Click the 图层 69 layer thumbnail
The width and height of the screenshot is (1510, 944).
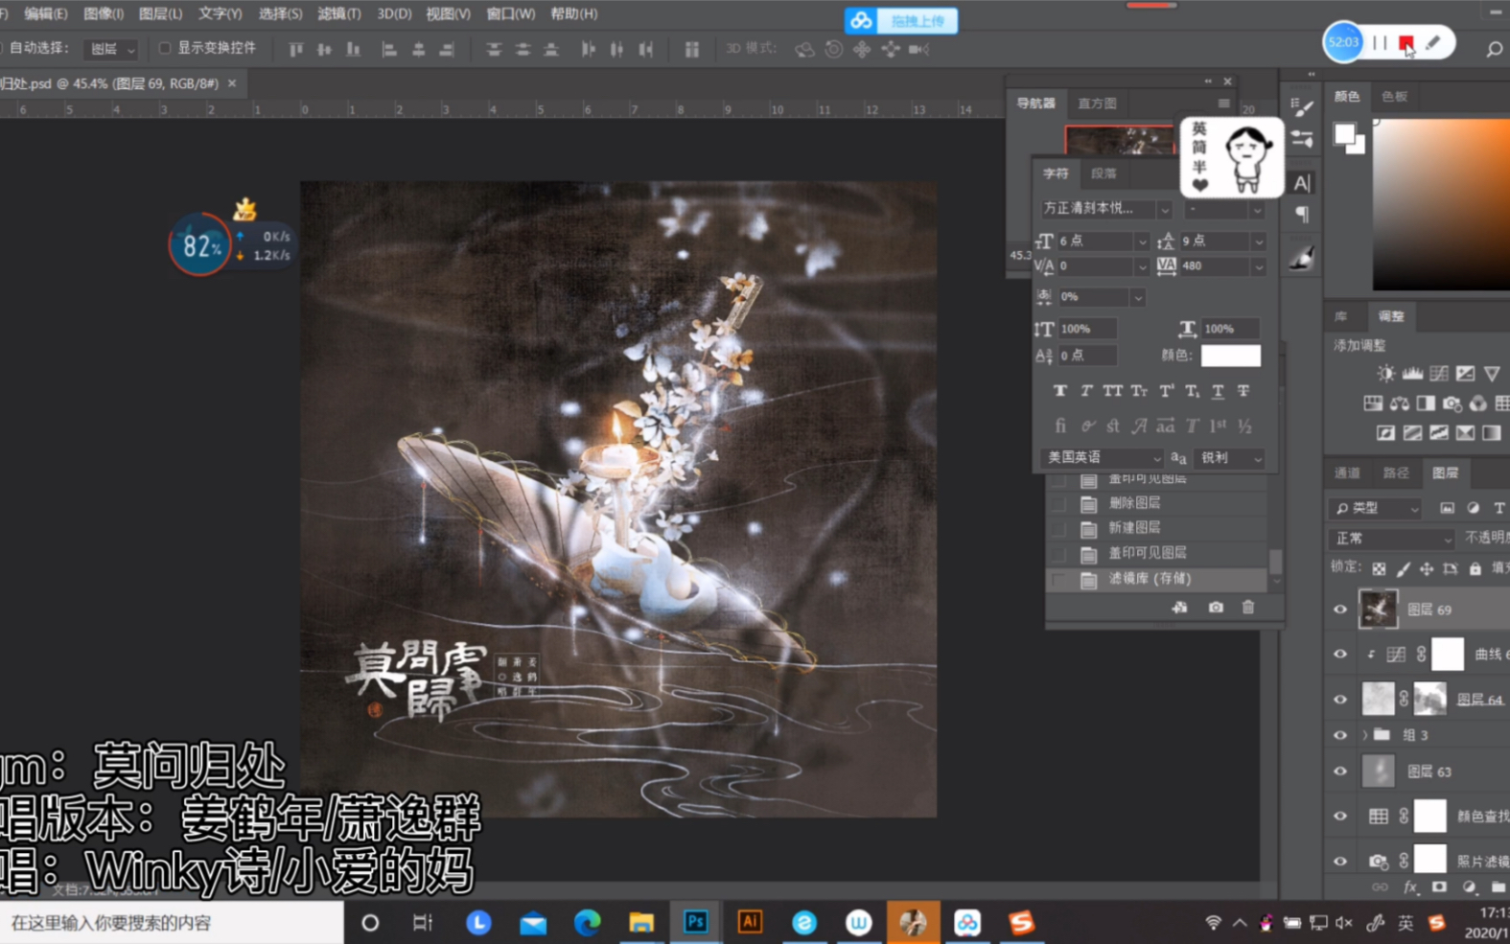(x=1378, y=610)
